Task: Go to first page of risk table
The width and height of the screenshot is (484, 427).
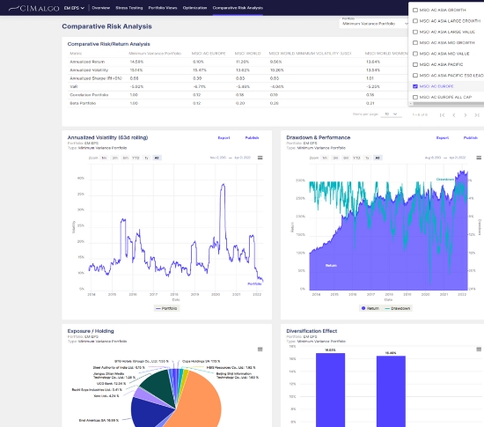Action: (x=442, y=114)
